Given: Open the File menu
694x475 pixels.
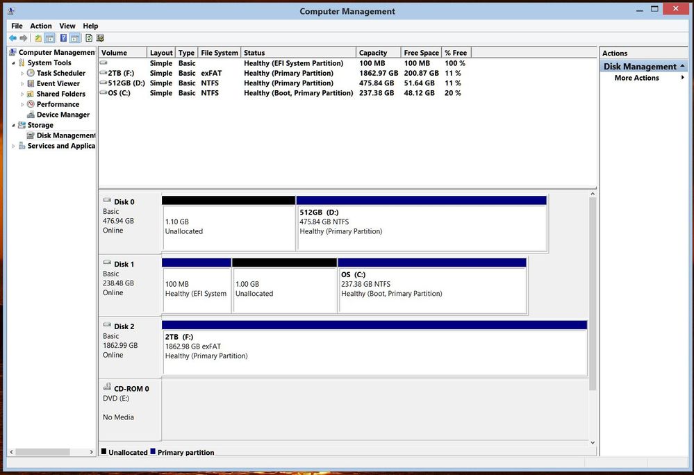Looking at the screenshot, I should [x=17, y=26].
